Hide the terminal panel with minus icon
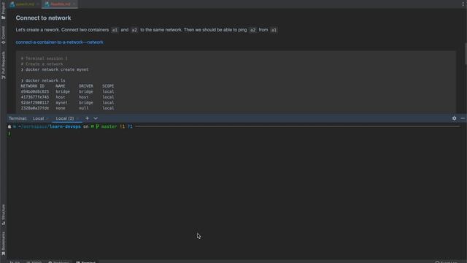The width and height of the screenshot is (467, 263). pyautogui.click(x=463, y=118)
